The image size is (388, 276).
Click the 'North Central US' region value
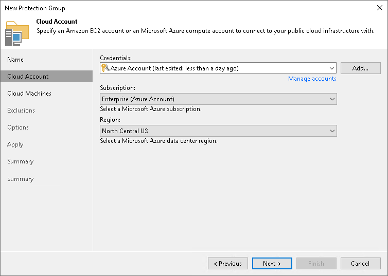pos(125,131)
